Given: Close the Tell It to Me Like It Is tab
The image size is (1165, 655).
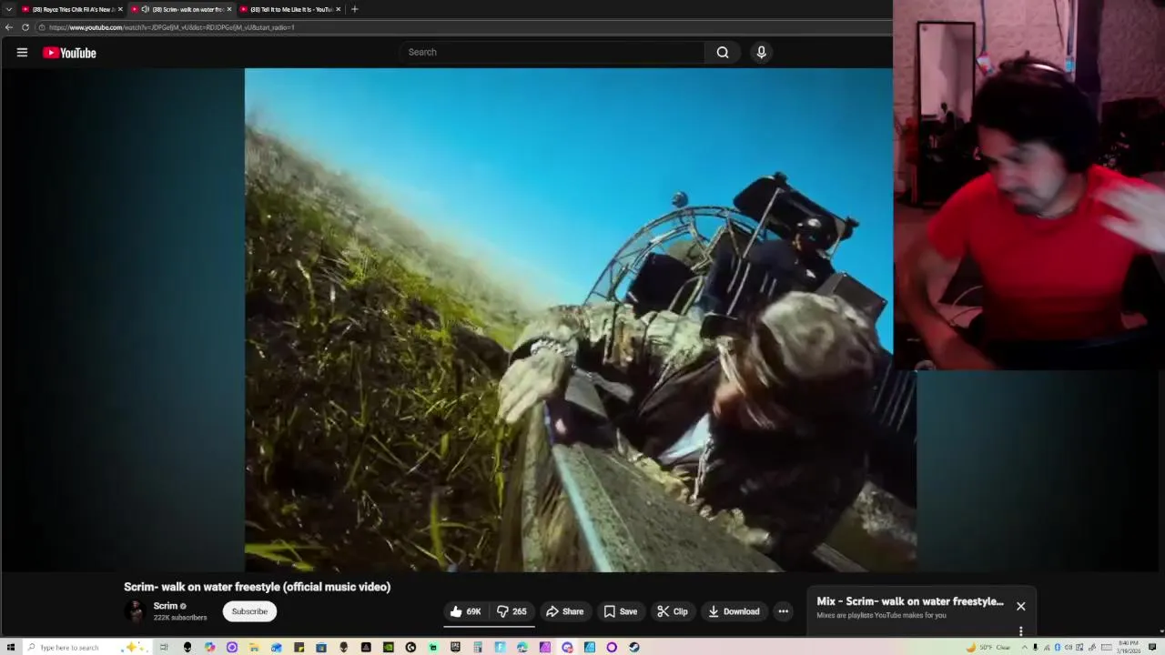Looking at the screenshot, I should click(339, 9).
